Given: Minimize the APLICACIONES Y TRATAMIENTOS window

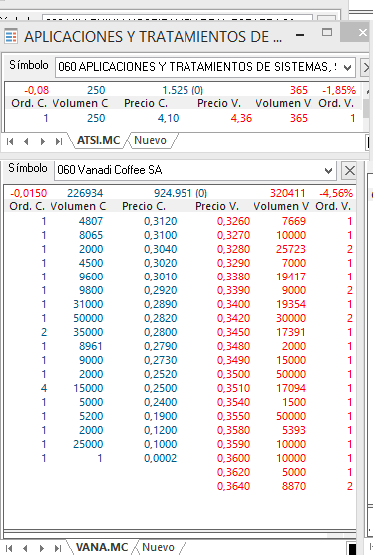Looking at the screenshot, I should [x=300, y=35].
